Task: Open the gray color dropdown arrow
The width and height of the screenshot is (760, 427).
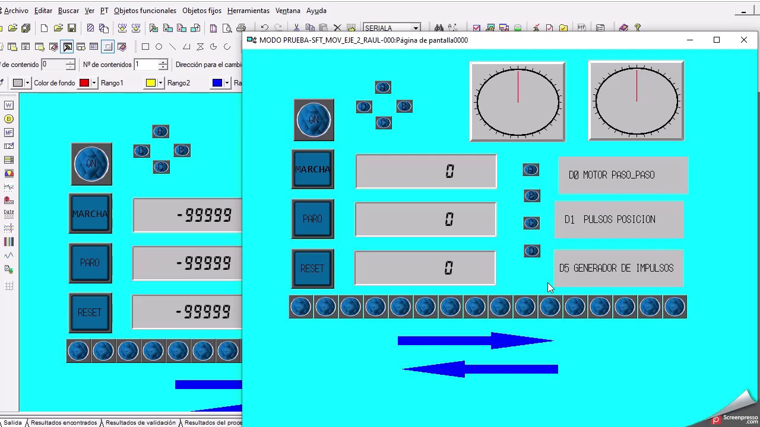Action: [x=27, y=83]
